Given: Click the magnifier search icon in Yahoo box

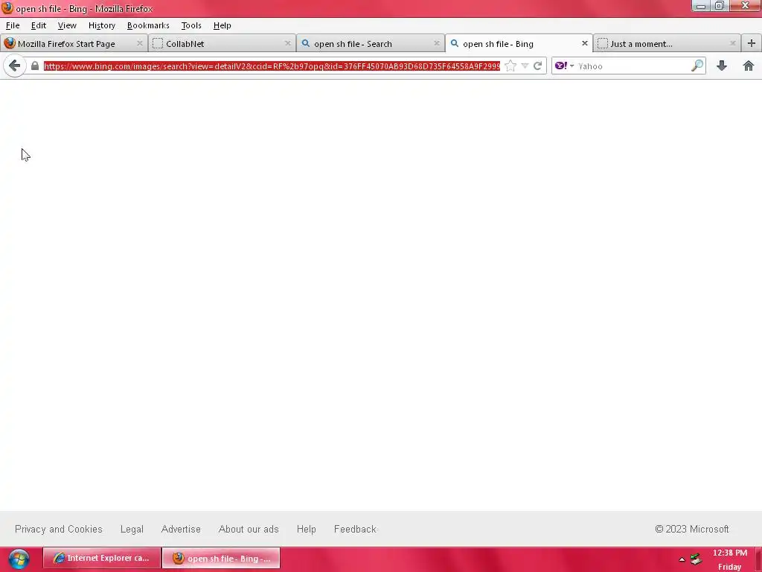Looking at the screenshot, I should click(697, 66).
